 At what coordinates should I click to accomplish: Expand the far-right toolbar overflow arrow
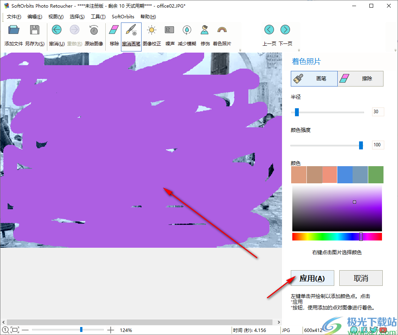(395, 50)
